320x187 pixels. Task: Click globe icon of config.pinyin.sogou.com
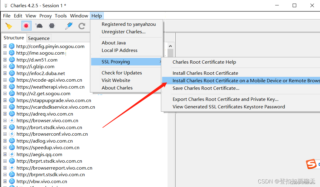click(x=12, y=46)
